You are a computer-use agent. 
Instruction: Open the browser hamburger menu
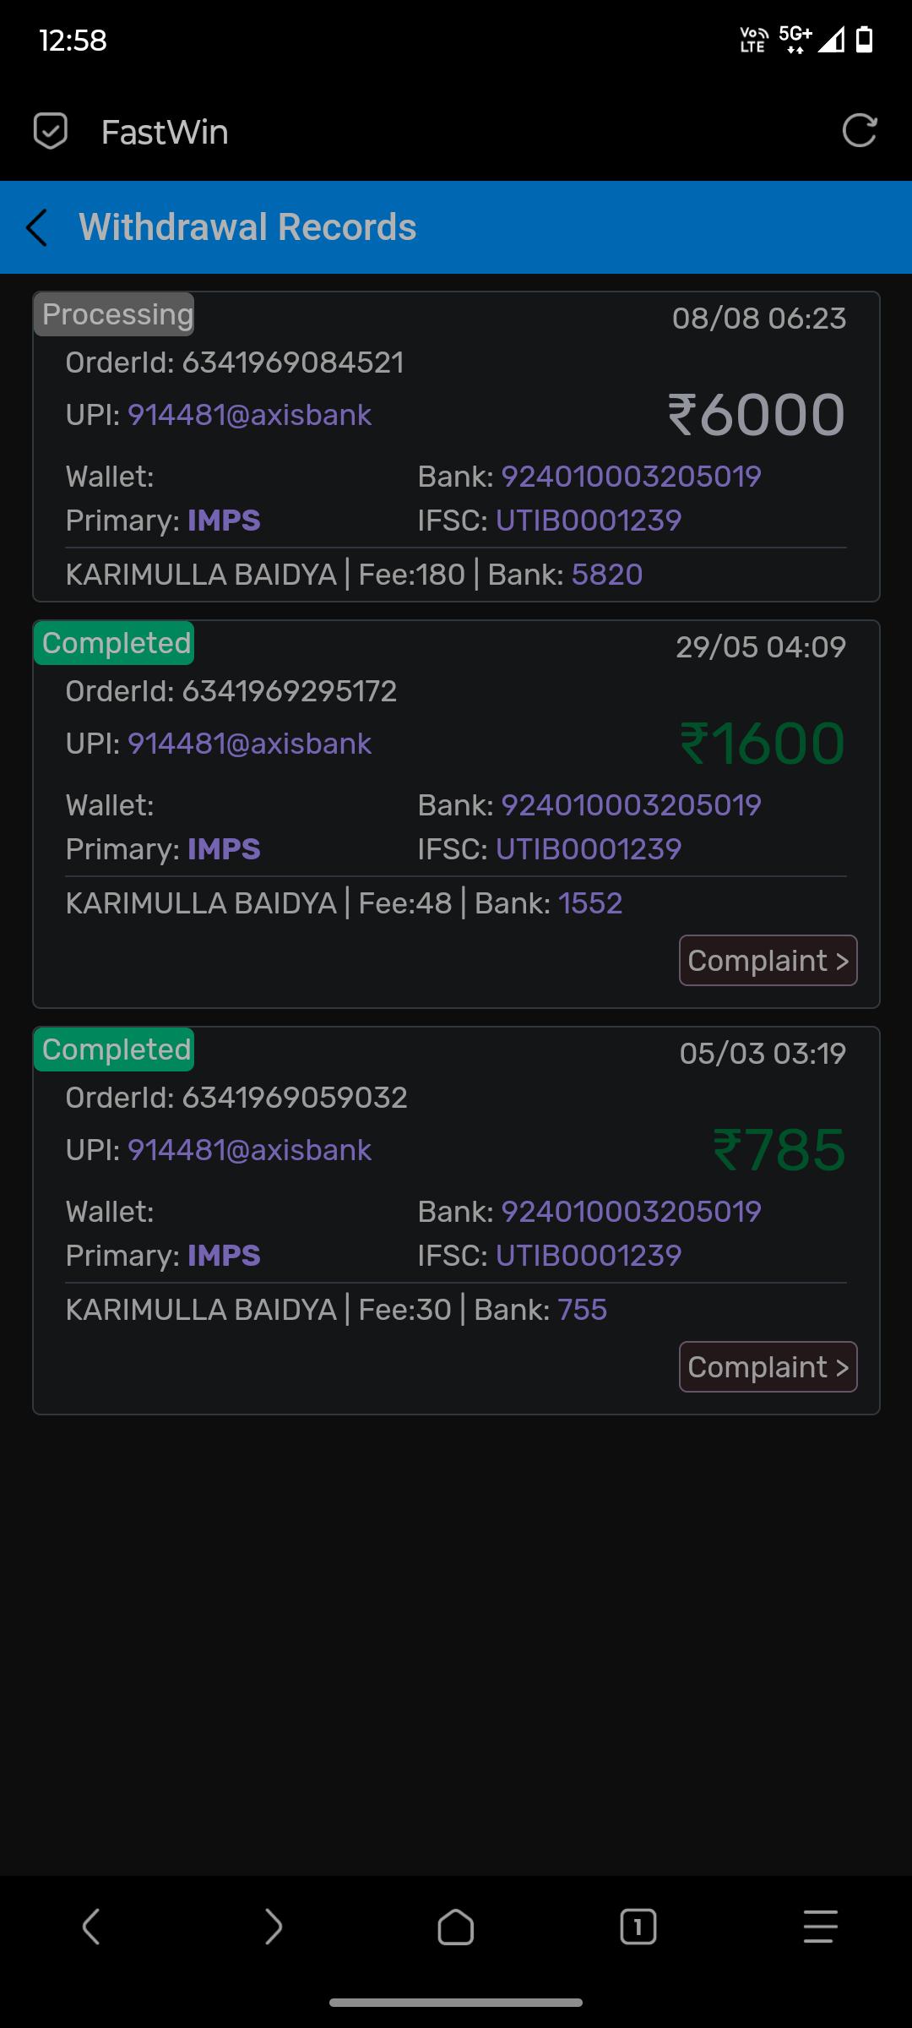tap(820, 1927)
